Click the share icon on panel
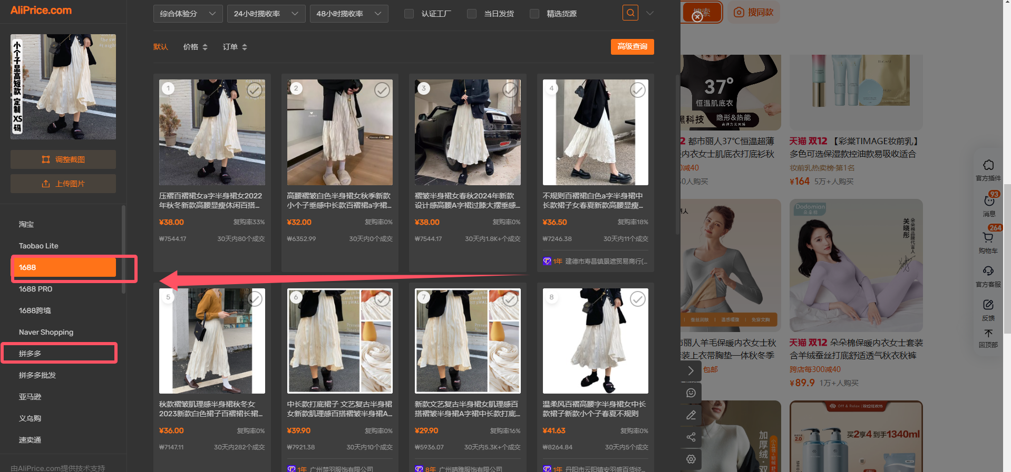Screen dimensions: 1011x472 pyautogui.click(x=691, y=437)
